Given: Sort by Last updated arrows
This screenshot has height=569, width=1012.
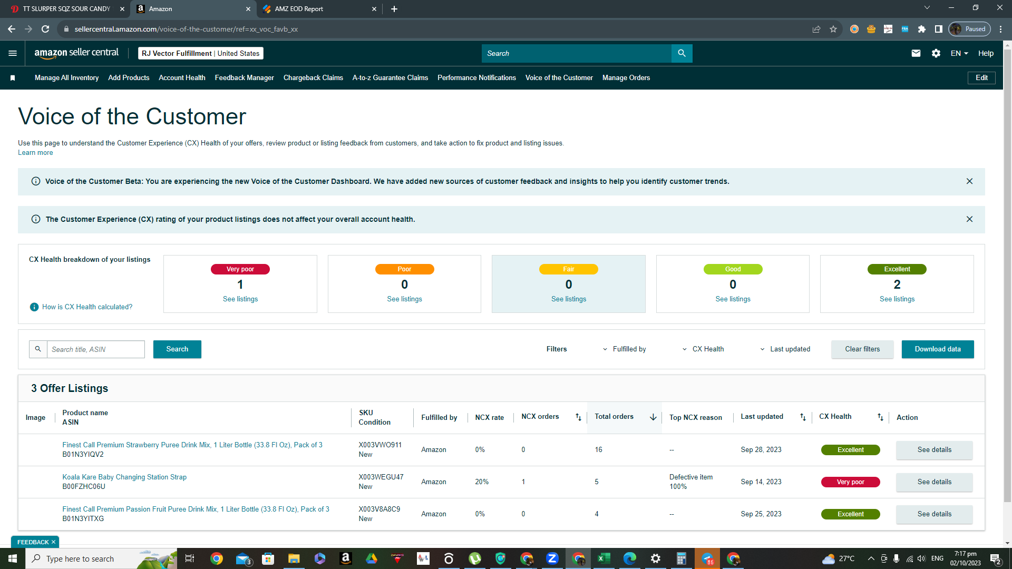Looking at the screenshot, I should coord(803,417).
